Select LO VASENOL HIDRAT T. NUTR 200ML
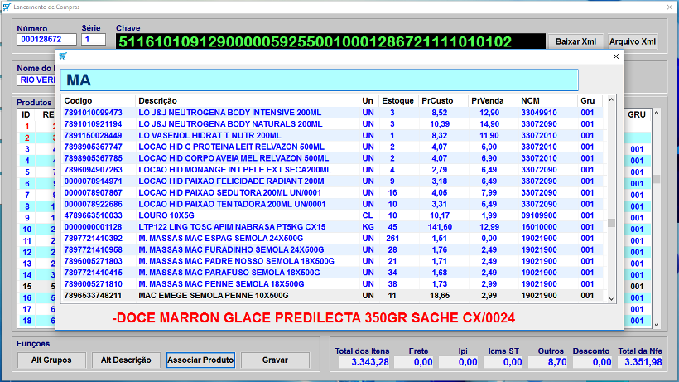The image size is (679, 382). click(x=332, y=136)
